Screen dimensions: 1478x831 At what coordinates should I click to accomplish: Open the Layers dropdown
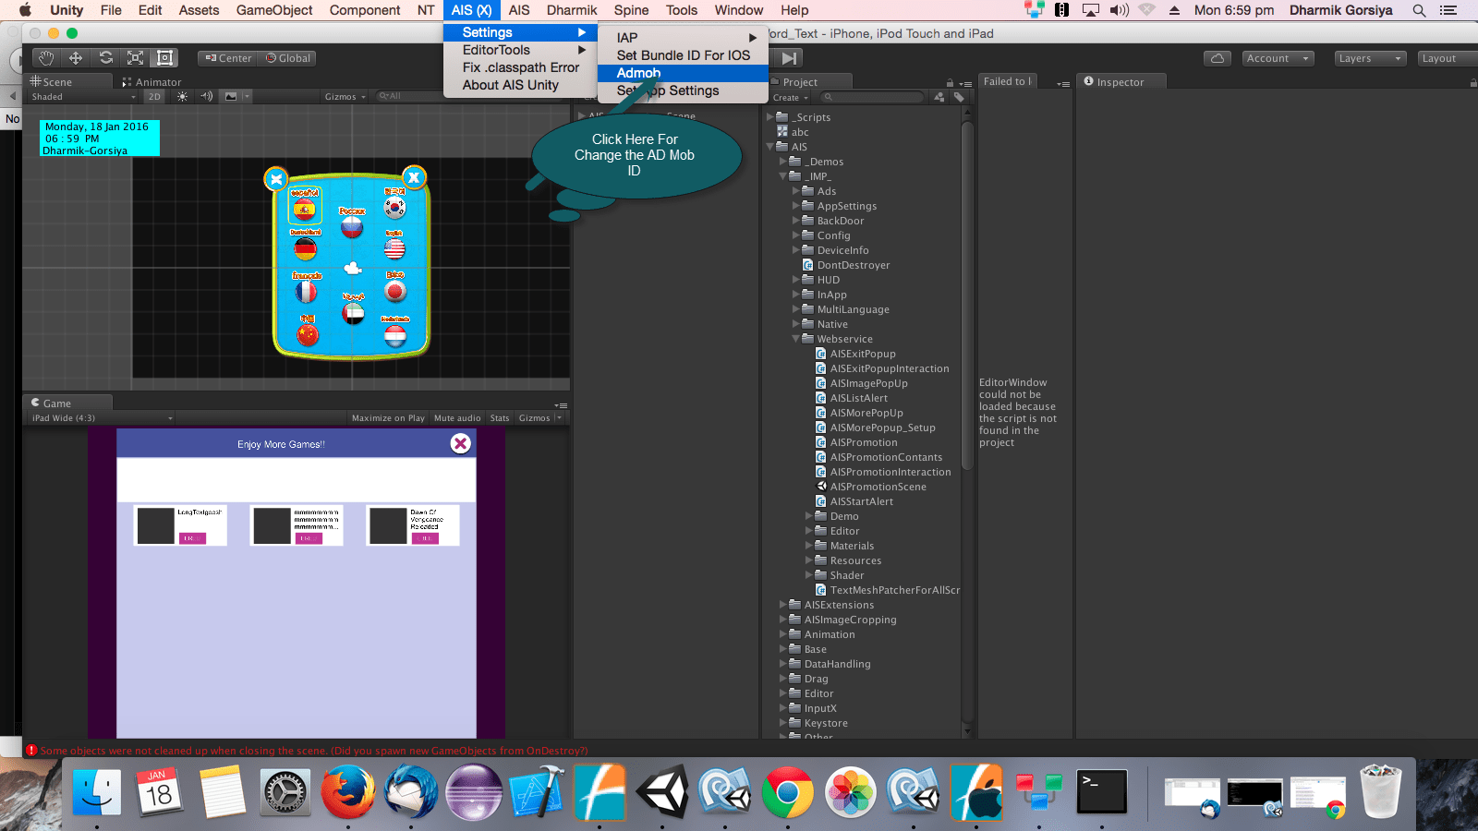[x=1371, y=58]
